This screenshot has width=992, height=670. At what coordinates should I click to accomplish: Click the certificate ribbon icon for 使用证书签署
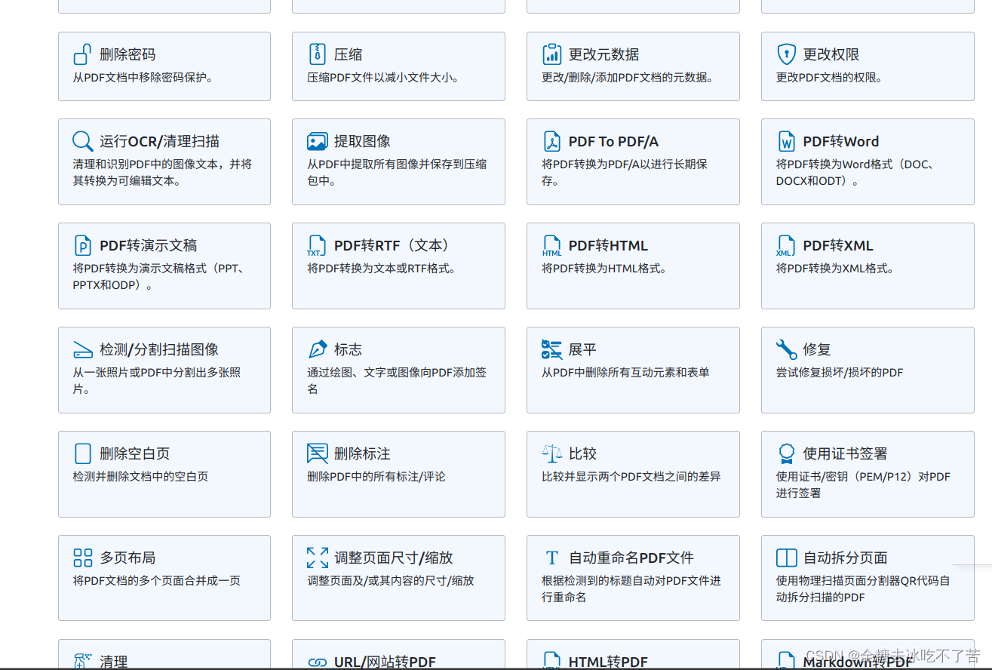787,453
